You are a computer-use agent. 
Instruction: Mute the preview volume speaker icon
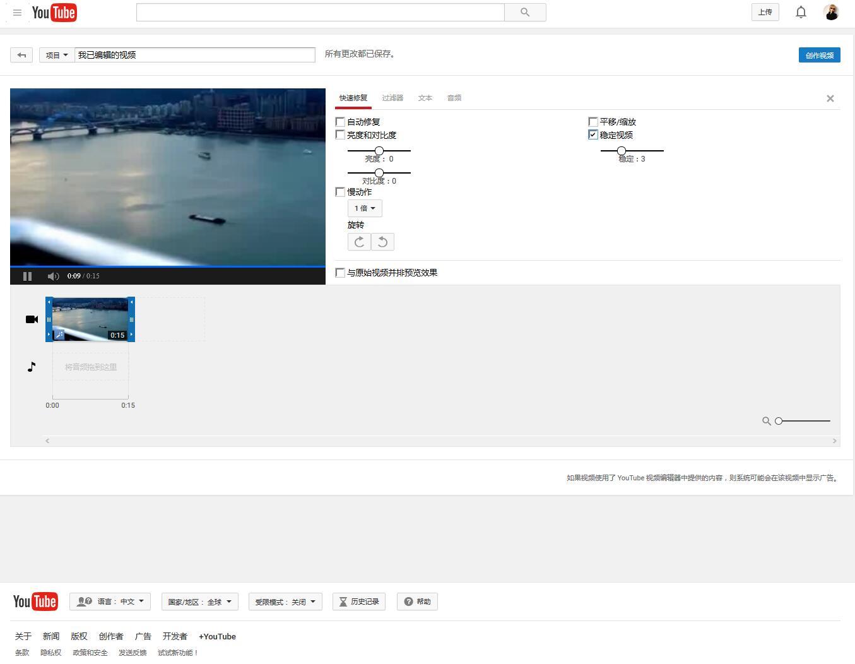tap(54, 276)
